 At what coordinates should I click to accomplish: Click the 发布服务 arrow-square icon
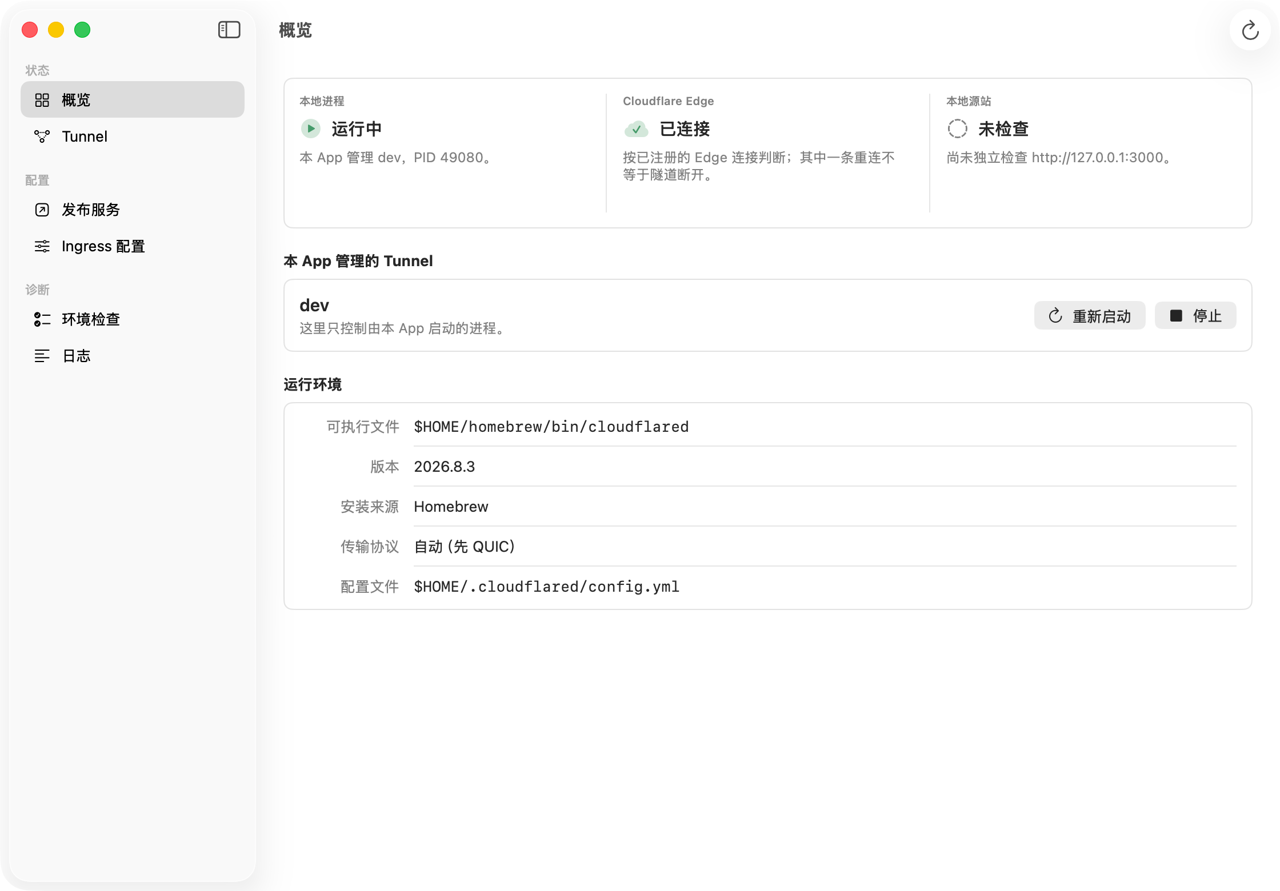click(42, 210)
